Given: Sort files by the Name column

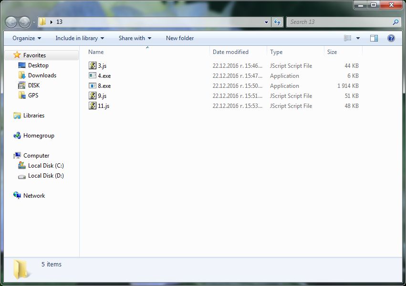Looking at the screenshot, I should click(96, 52).
